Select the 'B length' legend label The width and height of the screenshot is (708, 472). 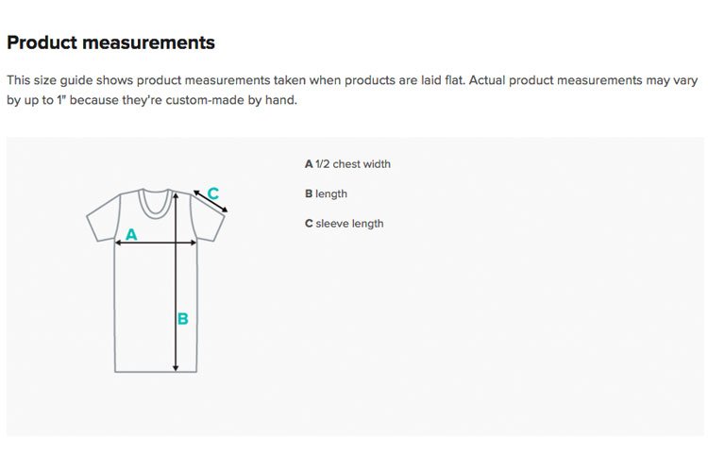pyautogui.click(x=326, y=194)
